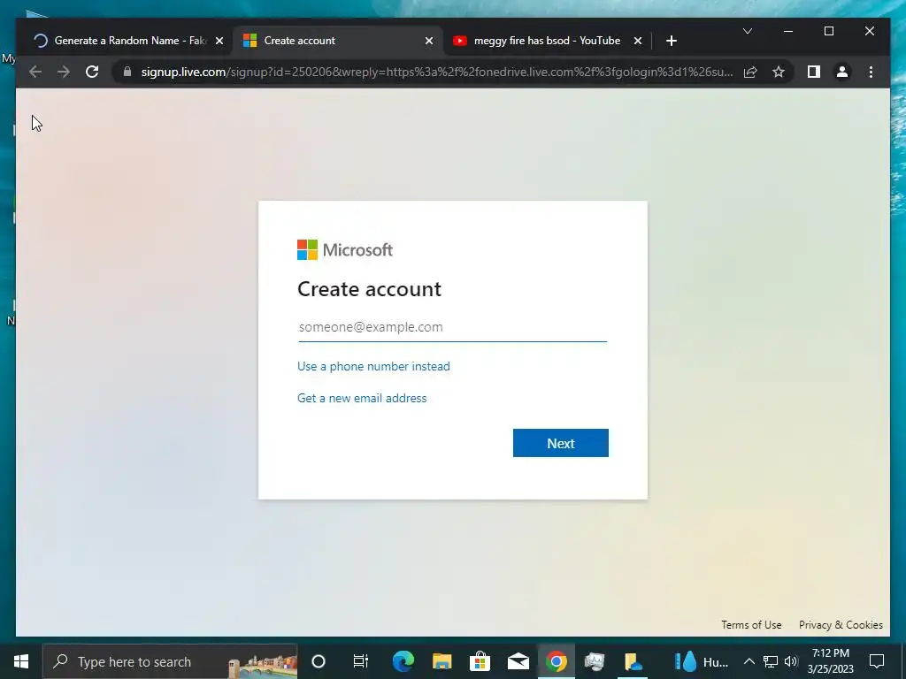The image size is (906, 679).
Task: Click the Next button
Action: 560,443
